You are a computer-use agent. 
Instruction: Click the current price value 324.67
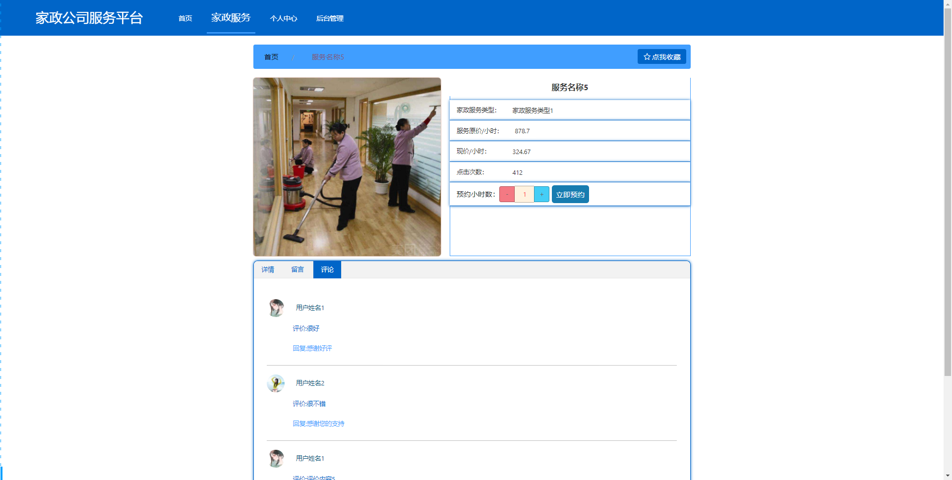pos(522,152)
